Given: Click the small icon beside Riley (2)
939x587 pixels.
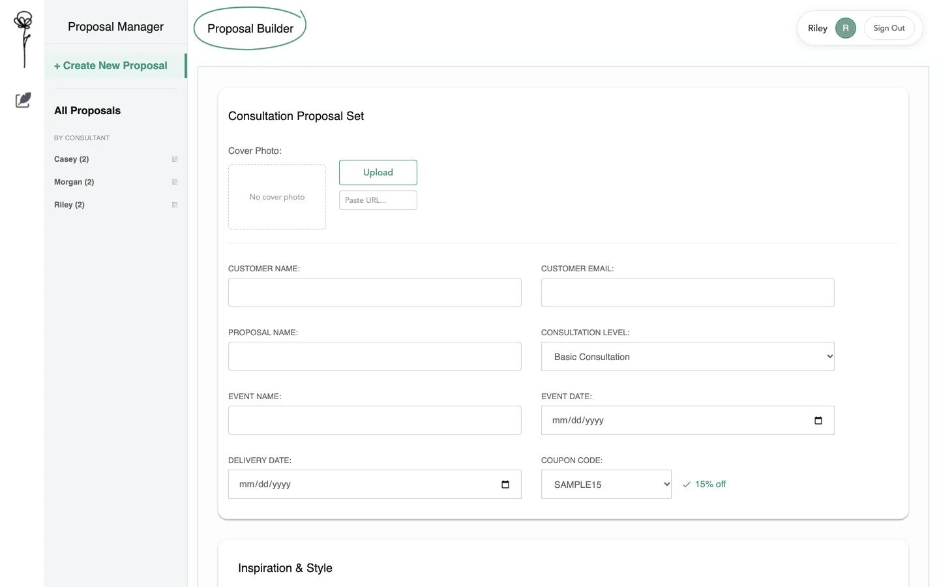Looking at the screenshot, I should 175,205.
